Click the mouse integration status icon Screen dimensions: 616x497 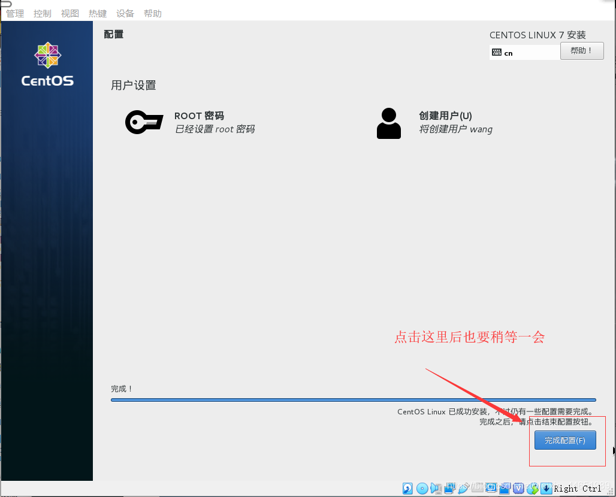pos(533,489)
